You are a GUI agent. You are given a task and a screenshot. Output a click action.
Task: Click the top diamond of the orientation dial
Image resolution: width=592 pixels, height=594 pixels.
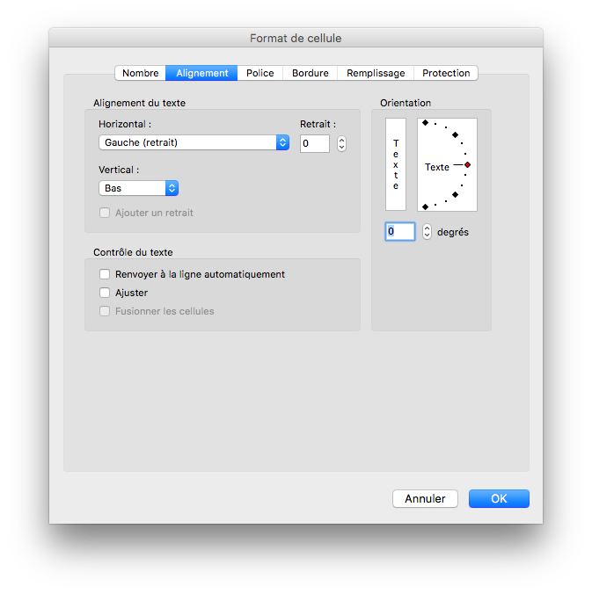pyautogui.click(x=425, y=122)
